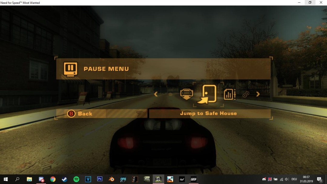Select the Reset Car icon with down arrow

(187, 94)
